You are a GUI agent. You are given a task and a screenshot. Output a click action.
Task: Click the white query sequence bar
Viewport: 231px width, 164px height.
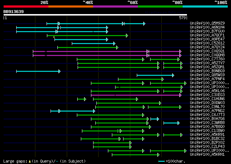95,15
